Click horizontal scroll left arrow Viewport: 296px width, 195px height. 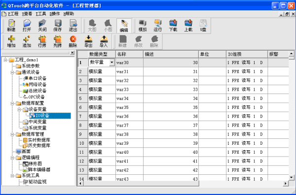click(80, 183)
